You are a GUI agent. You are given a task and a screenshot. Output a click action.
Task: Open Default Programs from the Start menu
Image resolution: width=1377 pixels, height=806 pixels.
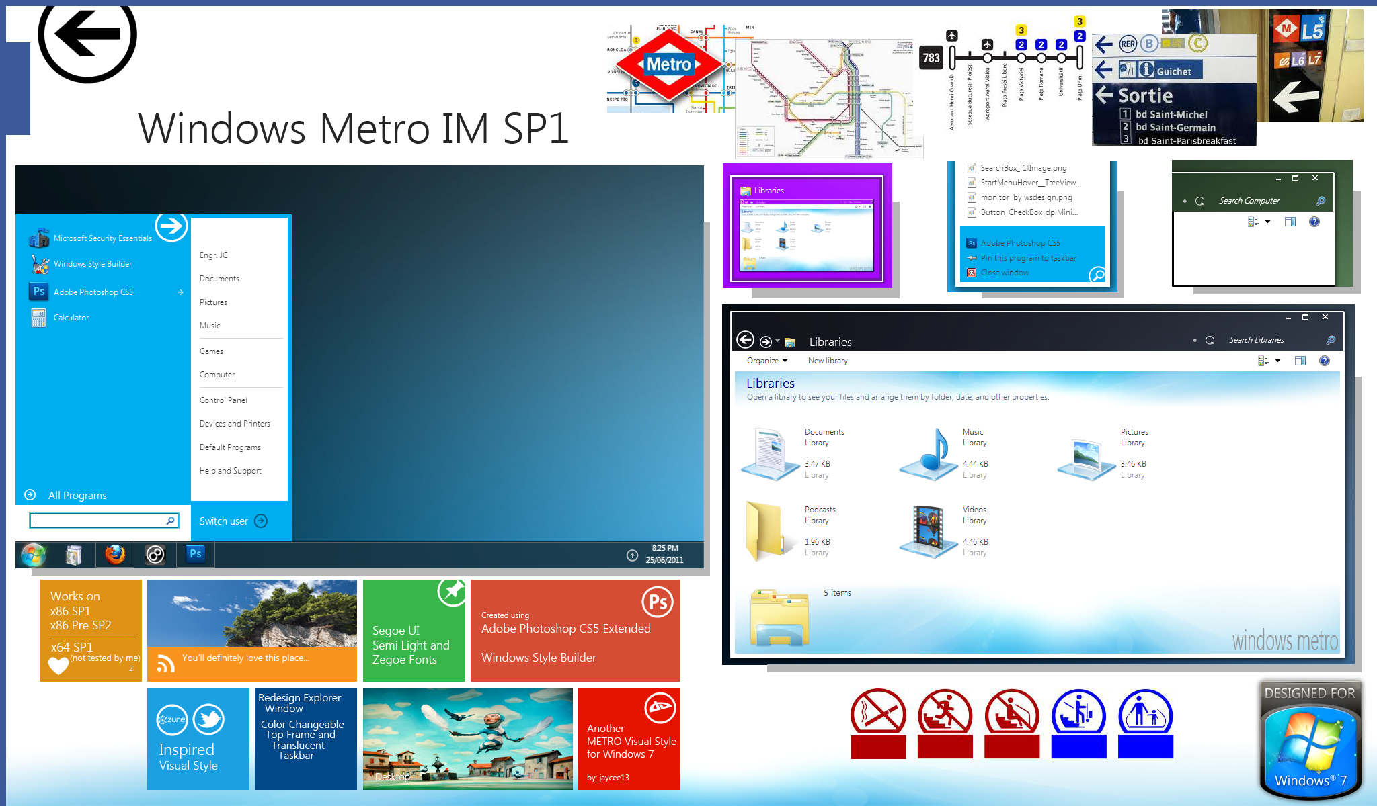pos(230,447)
